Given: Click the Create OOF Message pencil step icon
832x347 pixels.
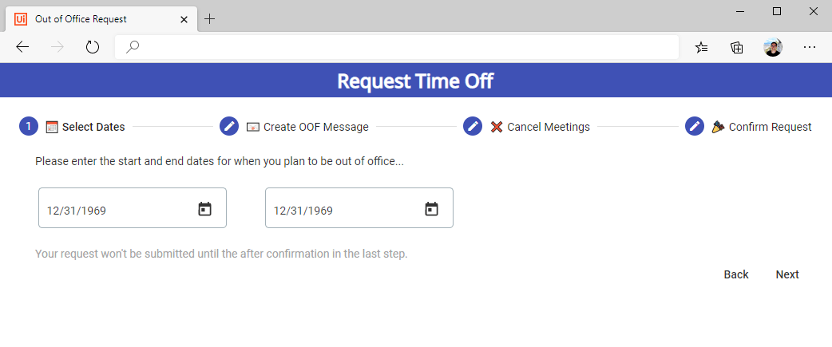Looking at the screenshot, I should (x=229, y=127).
